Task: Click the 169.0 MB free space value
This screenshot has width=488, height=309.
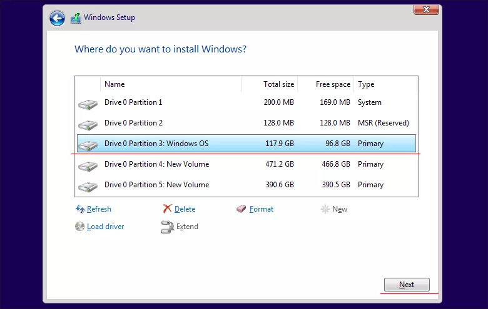Action: pos(335,102)
